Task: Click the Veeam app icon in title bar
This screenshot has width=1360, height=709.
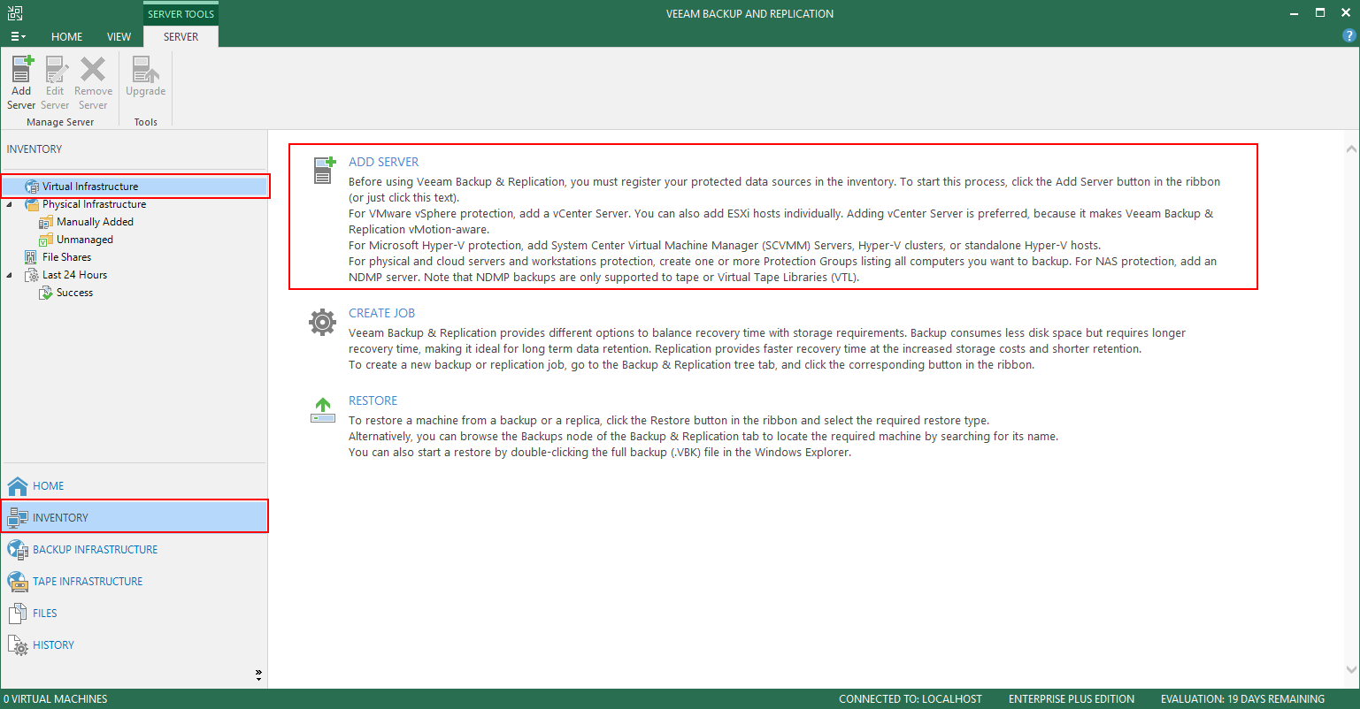Action: point(15,13)
